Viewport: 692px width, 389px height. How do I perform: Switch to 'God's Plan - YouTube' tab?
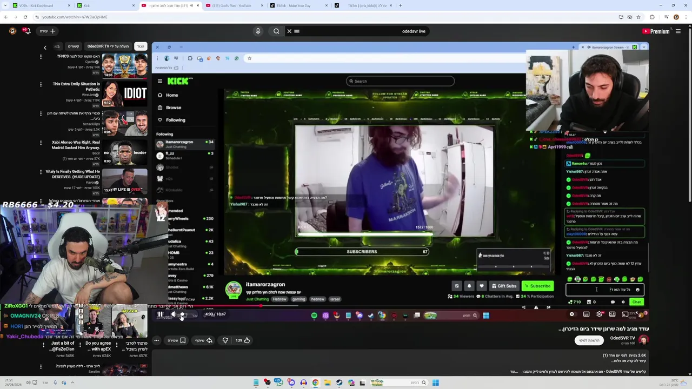pyautogui.click(x=234, y=5)
